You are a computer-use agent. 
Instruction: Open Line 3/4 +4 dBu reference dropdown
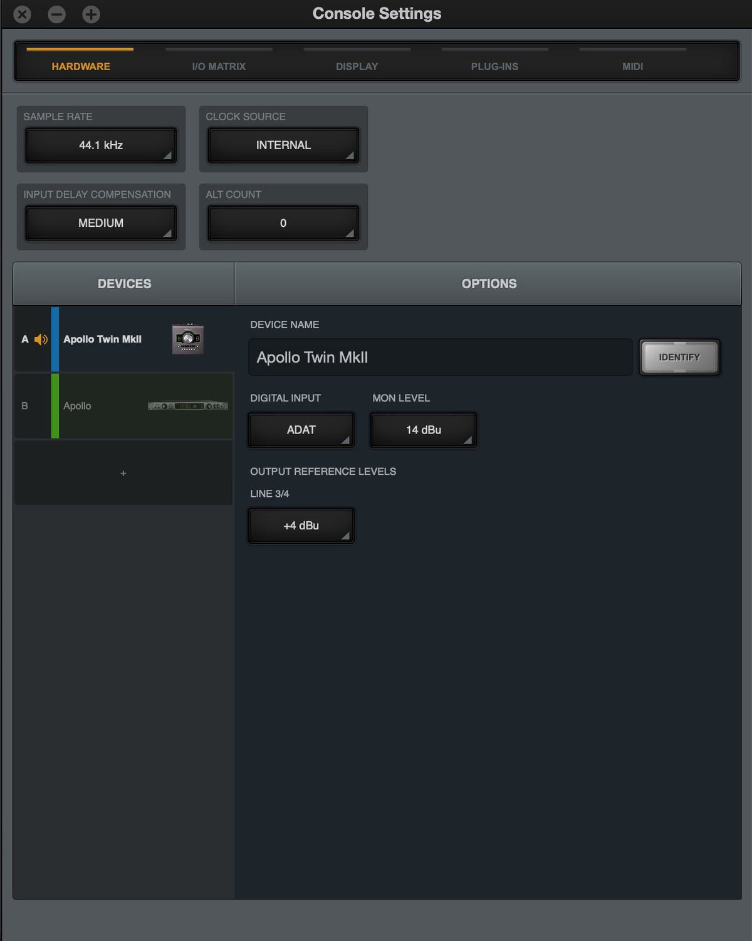[x=301, y=526]
